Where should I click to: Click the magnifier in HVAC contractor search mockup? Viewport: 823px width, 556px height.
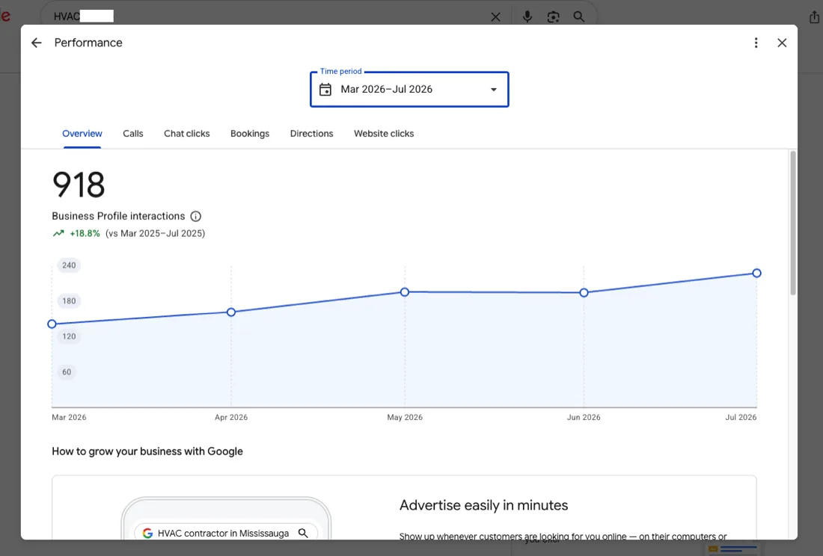[303, 533]
